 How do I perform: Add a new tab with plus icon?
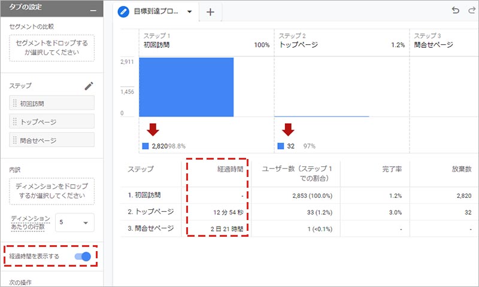tap(210, 12)
